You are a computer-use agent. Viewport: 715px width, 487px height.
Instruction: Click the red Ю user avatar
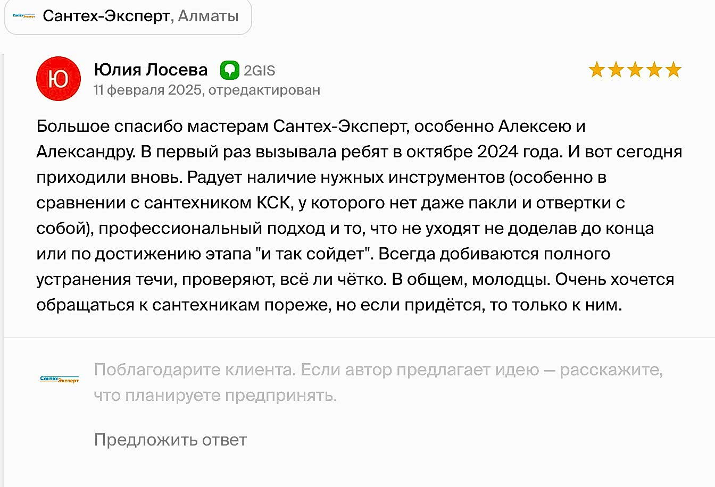coord(59,79)
